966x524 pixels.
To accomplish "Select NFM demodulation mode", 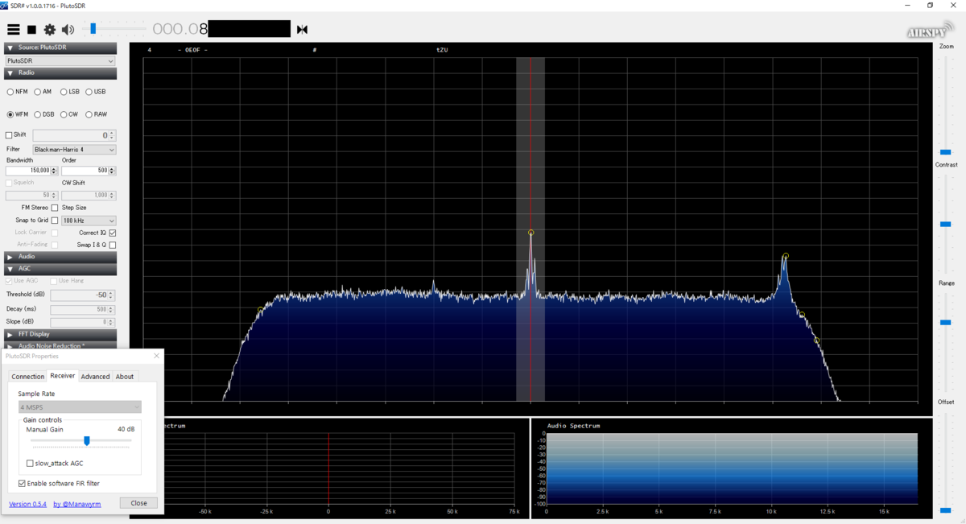I will (17, 92).
